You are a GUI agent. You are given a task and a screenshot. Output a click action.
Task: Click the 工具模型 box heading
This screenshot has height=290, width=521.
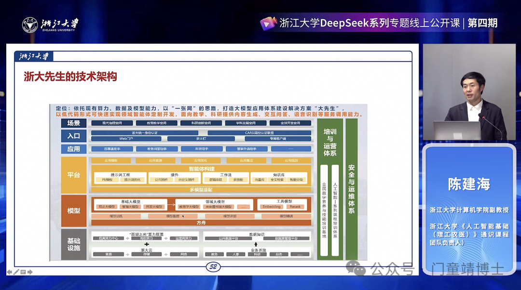[284, 201]
